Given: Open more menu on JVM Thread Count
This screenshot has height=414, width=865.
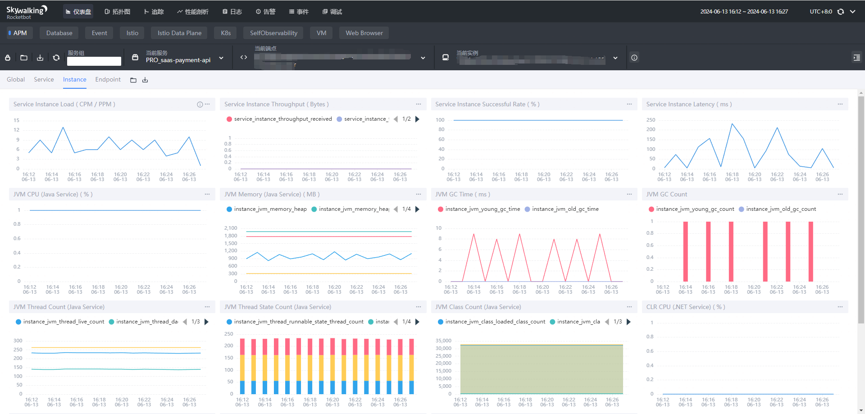Looking at the screenshot, I should click(207, 307).
